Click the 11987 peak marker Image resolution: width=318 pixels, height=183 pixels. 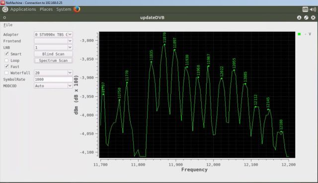click(x=209, y=66)
